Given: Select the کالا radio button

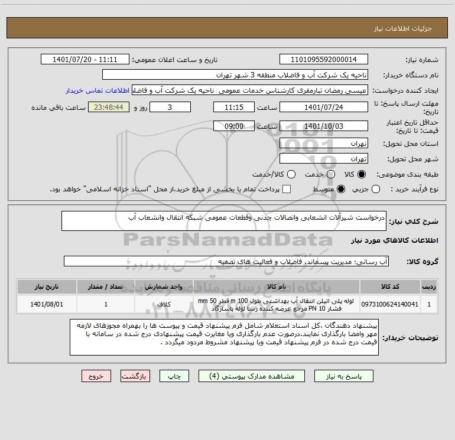Looking at the screenshot, I should coord(362,174).
